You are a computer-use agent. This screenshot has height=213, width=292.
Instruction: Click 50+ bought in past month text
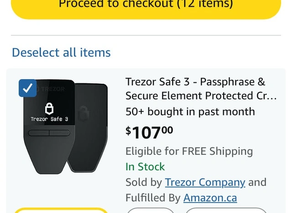pyautogui.click(x=190, y=112)
